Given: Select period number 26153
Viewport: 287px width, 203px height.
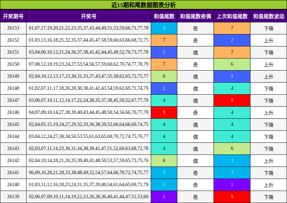Looking at the screenshot, I should click(13, 28).
